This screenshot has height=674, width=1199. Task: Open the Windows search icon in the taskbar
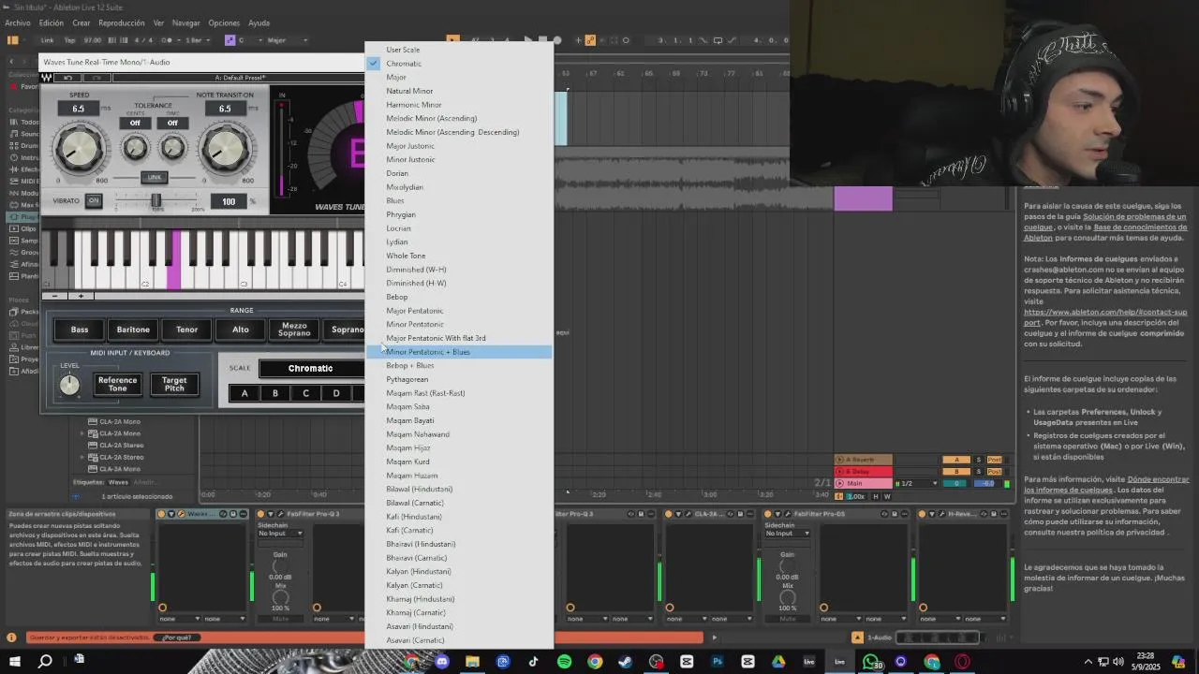pos(45,662)
